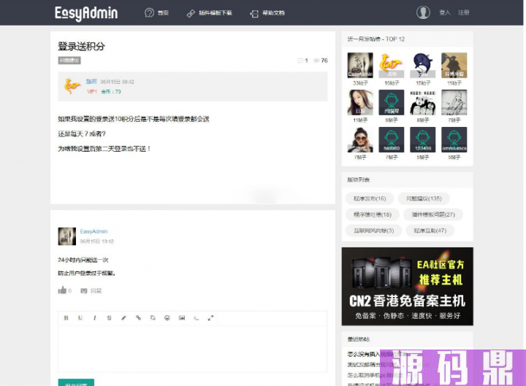526x386 pixels.
Task: Open the sunglasses woman avatar with 7帖子
Action: point(360,139)
